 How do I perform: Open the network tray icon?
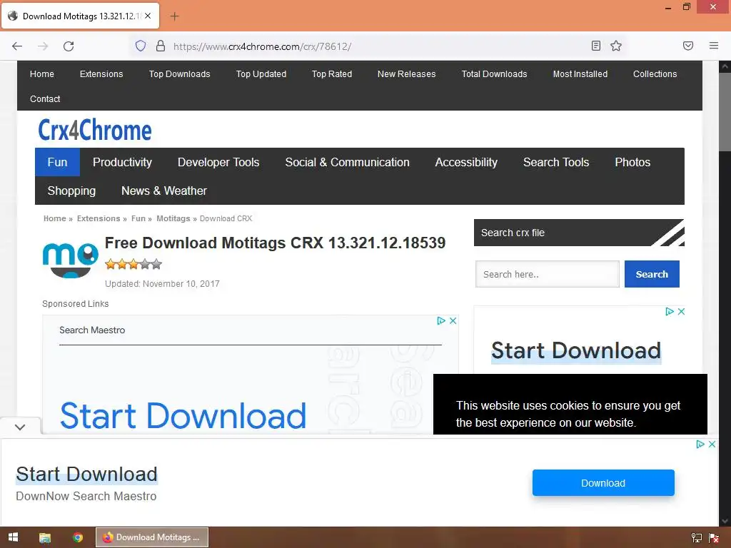tap(697, 538)
